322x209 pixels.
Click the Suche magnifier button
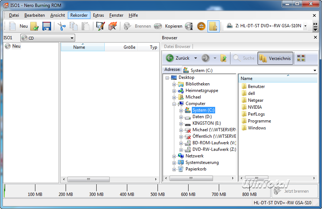244,58
